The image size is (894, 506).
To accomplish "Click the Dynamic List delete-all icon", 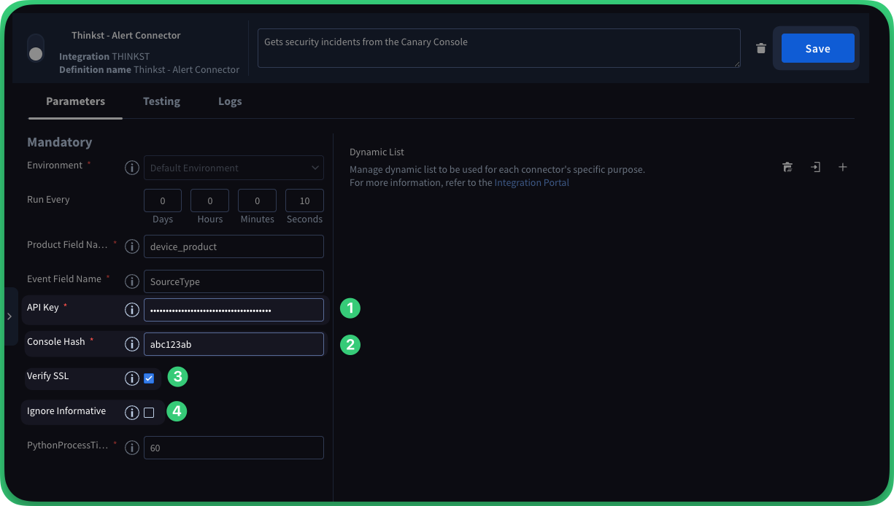I will (x=787, y=167).
